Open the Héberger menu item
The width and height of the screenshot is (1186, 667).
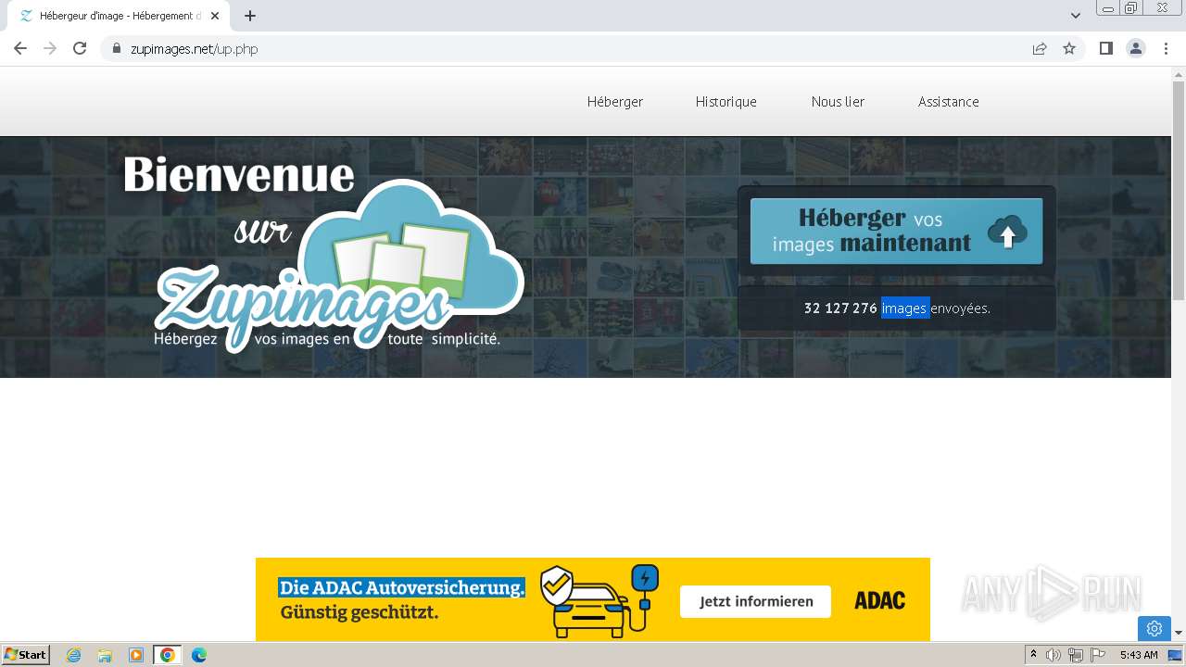[615, 102]
